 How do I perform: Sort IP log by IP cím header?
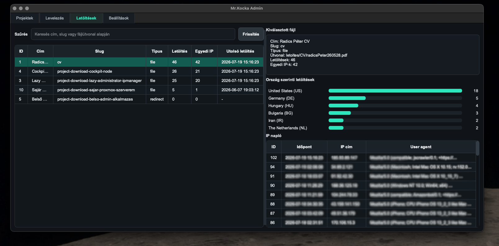coord(347,147)
